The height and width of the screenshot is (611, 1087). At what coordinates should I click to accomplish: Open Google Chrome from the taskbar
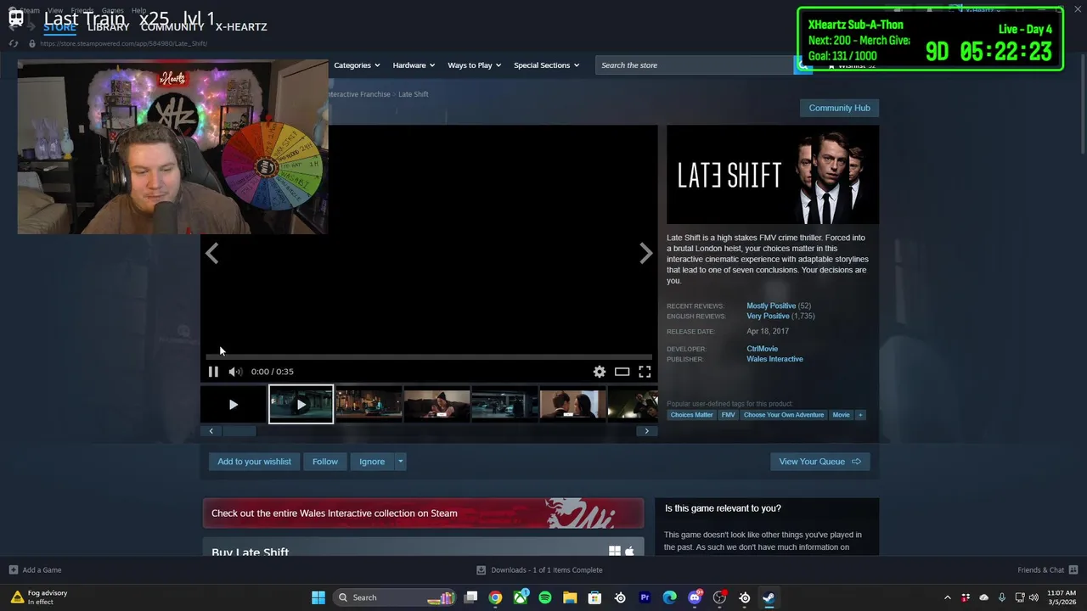pyautogui.click(x=495, y=597)
